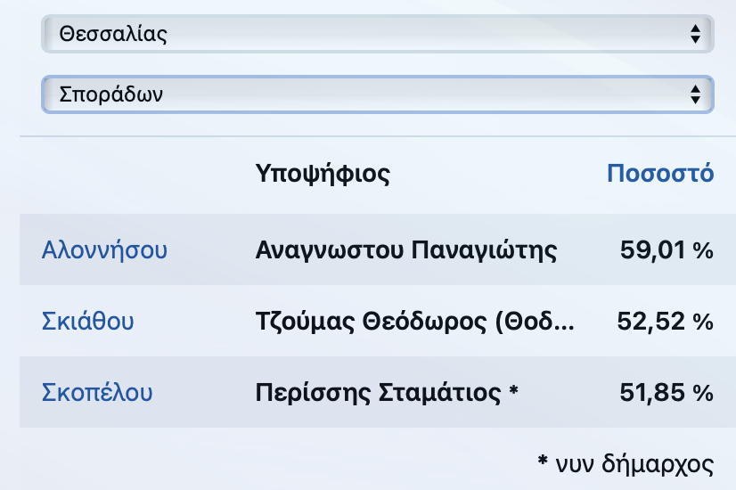Click the asterisk beside Περίσσης Σταμάτιος
This screenshot has width=736, height=490.
(x=513, y=389)
